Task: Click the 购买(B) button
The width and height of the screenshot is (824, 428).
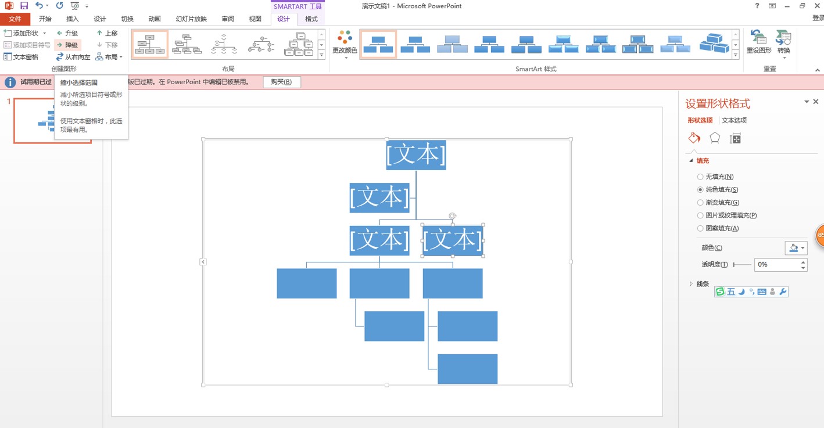Action: pos(282,82)
